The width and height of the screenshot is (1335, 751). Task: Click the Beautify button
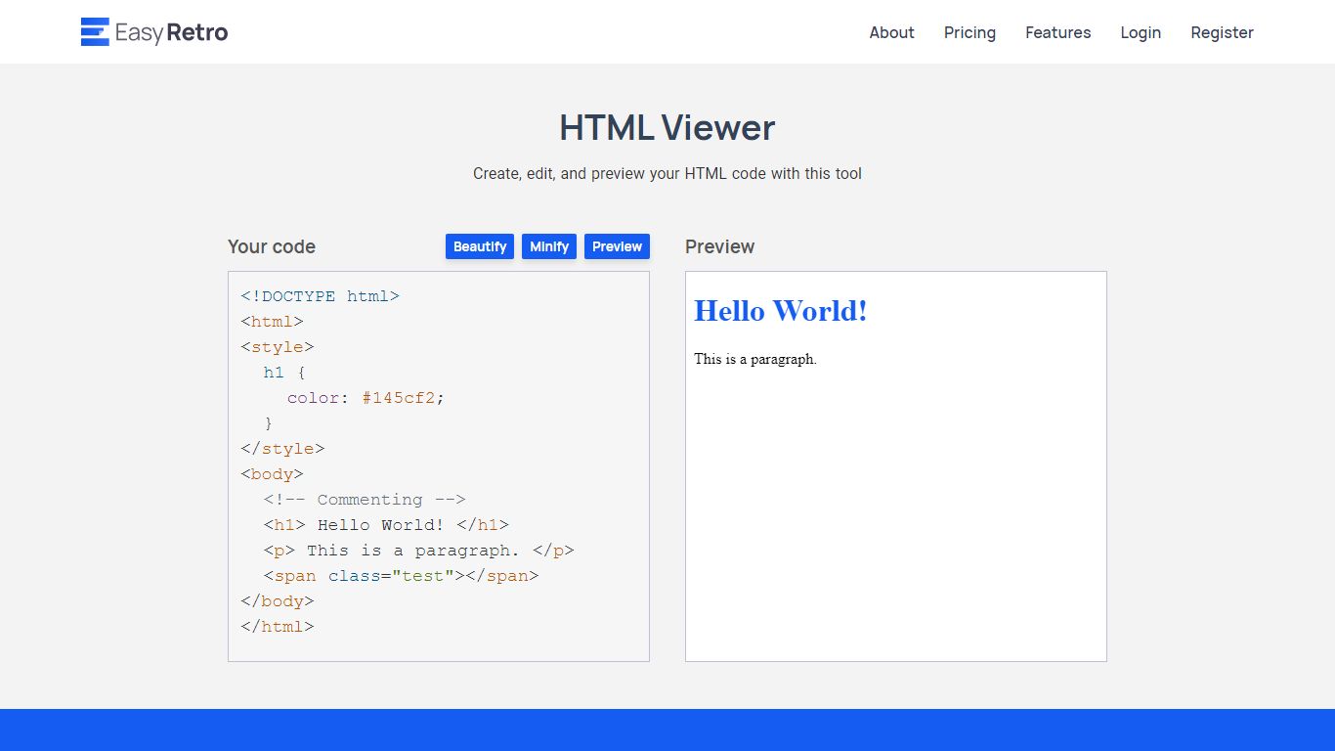click(x=480, y=246)
